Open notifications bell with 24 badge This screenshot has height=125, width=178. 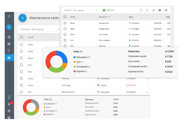pyautogui.click(x=9, y=104)
